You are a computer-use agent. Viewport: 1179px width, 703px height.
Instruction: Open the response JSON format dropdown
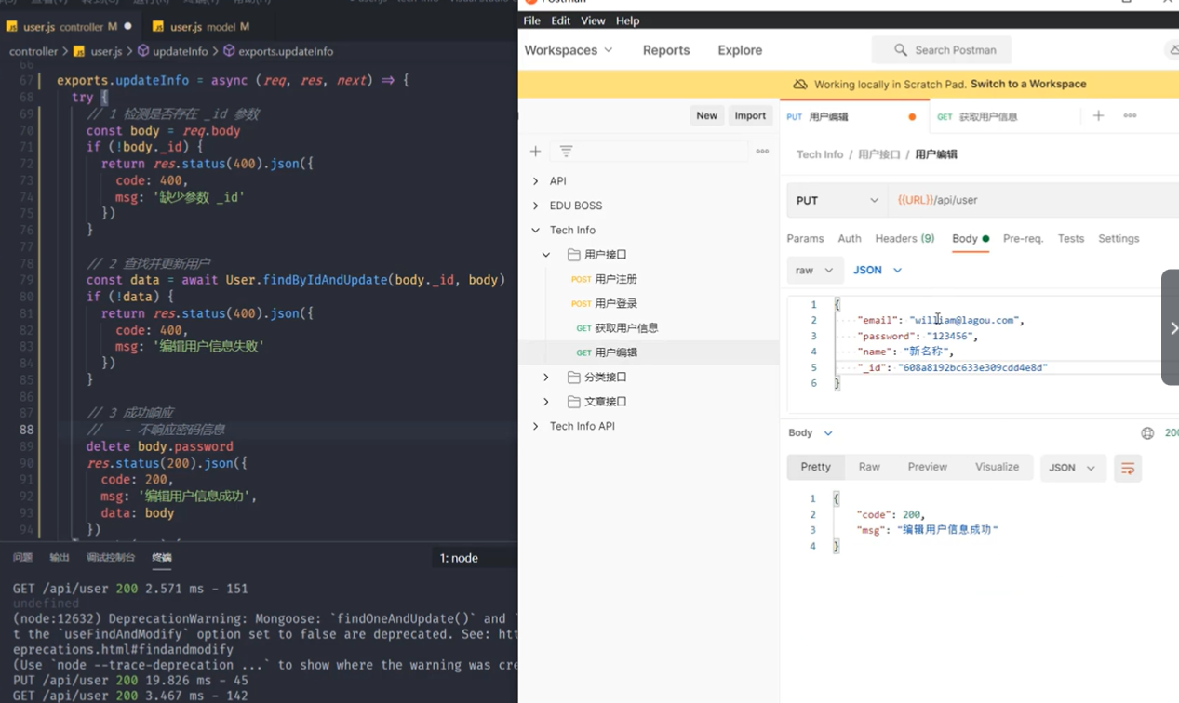(1073, 468)
